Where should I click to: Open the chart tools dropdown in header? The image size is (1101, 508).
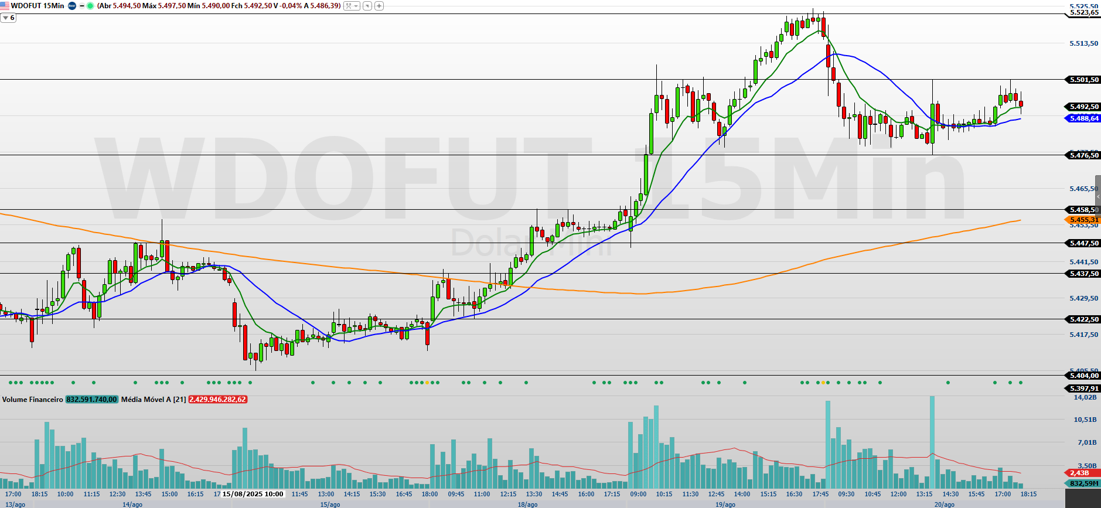coord(352,6)
